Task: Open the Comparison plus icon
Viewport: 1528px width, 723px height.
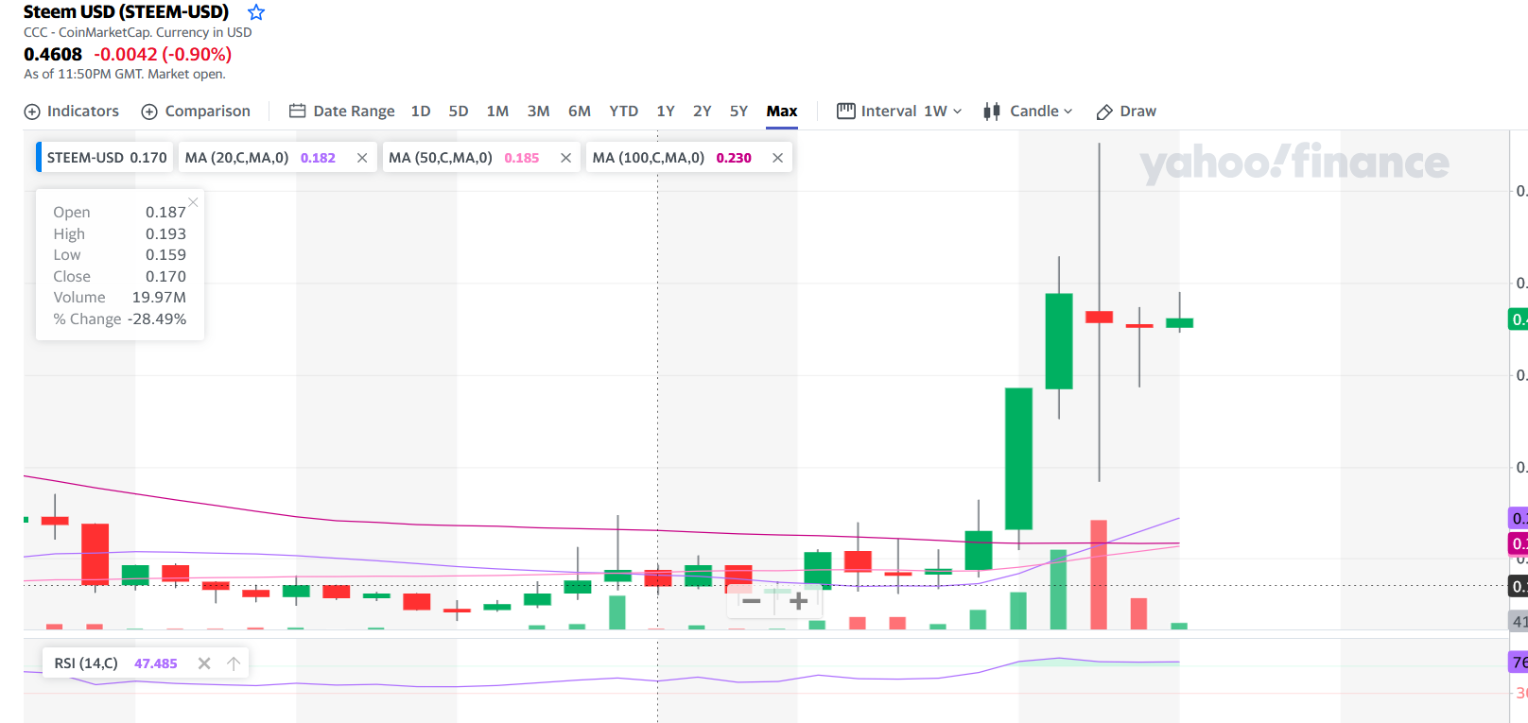Action: click(x=149, y=112)
